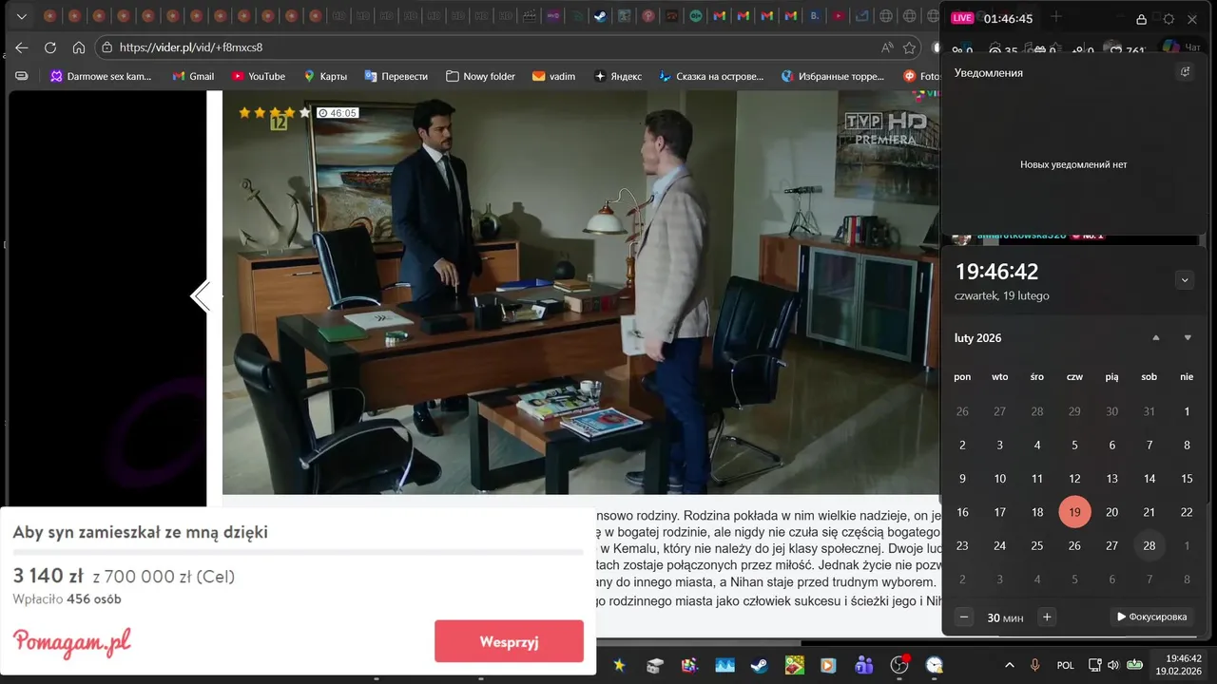Reload the vider.pl page
This screenshot has width=1217, height=684.
tap(50, 47)
